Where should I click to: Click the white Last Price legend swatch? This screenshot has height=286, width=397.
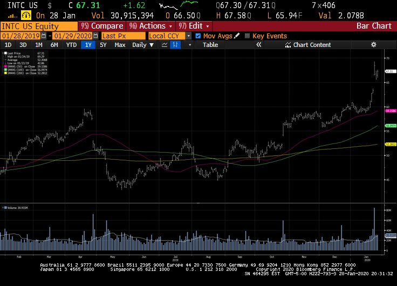(x=5, y=53)
